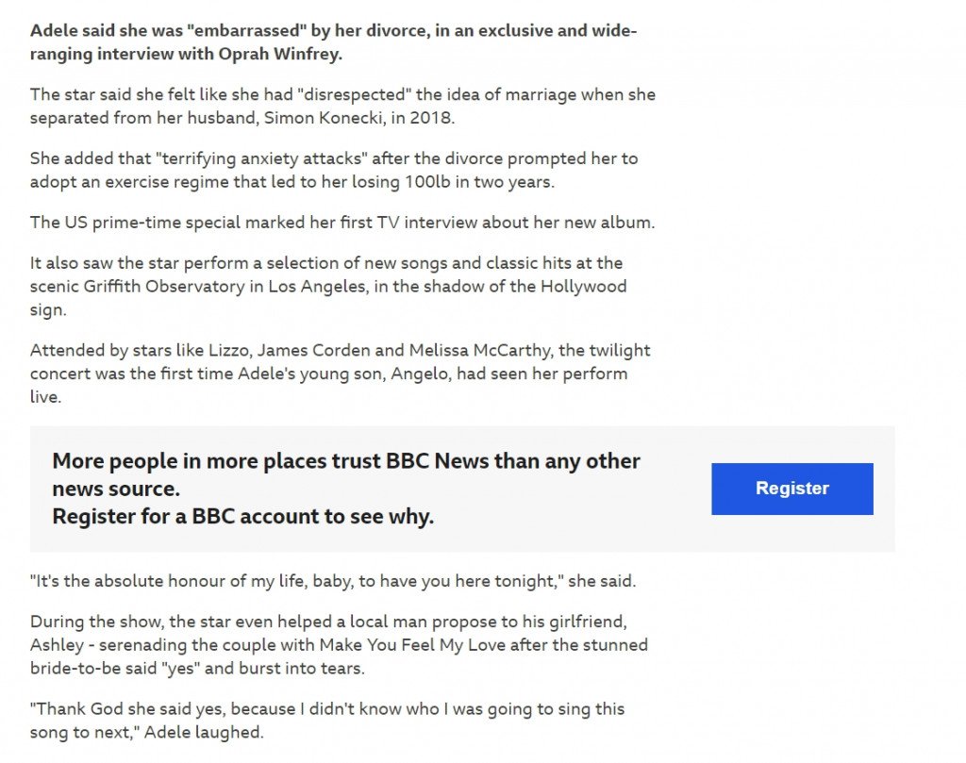Click the words 'Hollywood' near sign mention
The height and width of the screenshot is (763, 966).
coord(583,287)
